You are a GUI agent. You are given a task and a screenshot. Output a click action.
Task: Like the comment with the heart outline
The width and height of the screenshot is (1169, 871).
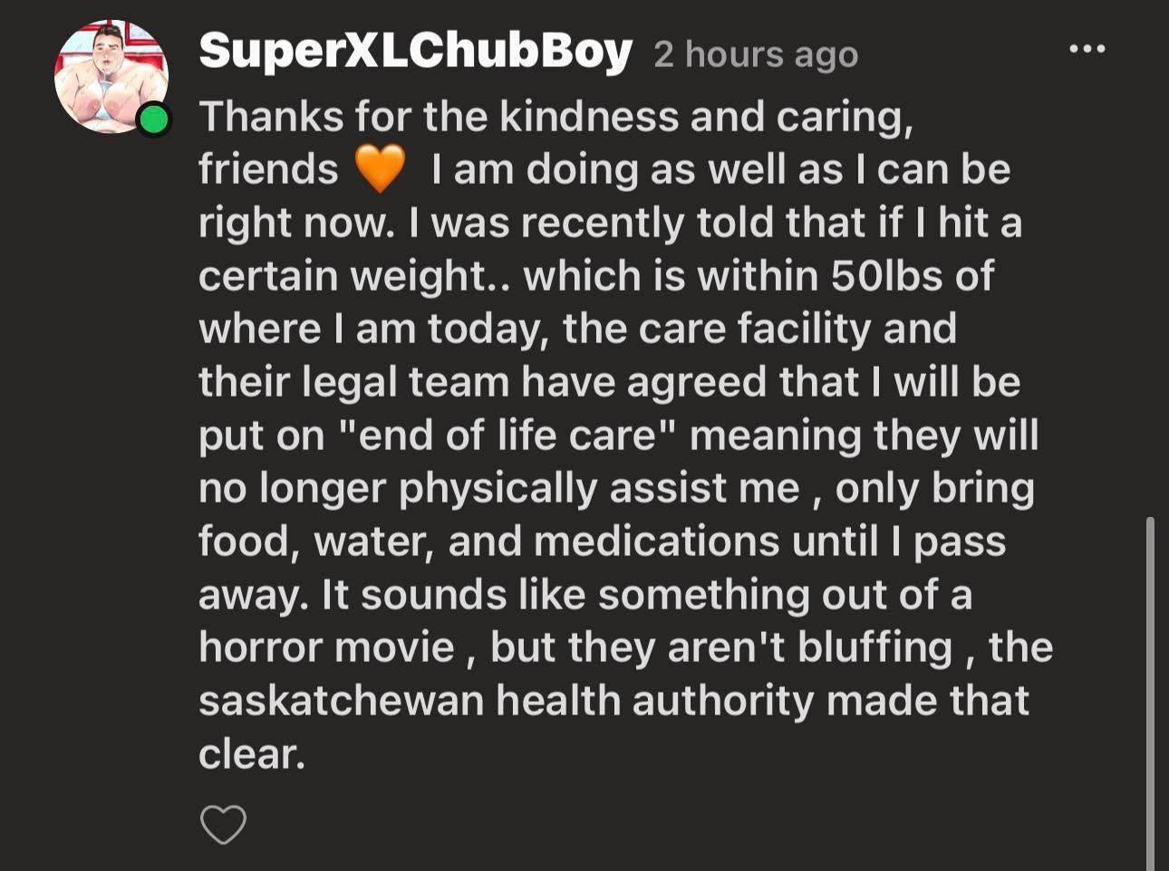click(x=223, y=825)
